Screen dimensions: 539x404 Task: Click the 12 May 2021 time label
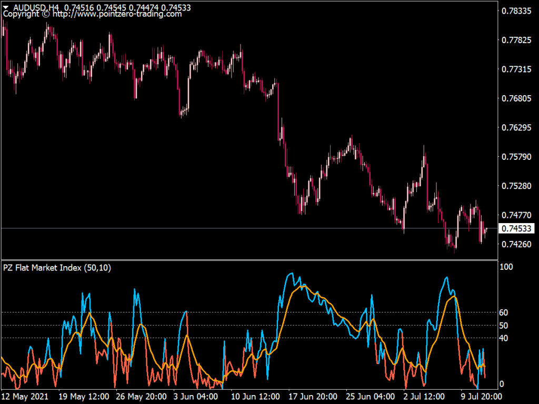(x=25, y=397)
